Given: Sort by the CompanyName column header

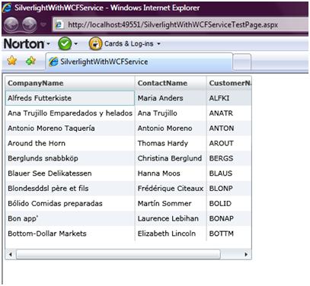Looking at the screenshot, I should click(x=70, y=83).
